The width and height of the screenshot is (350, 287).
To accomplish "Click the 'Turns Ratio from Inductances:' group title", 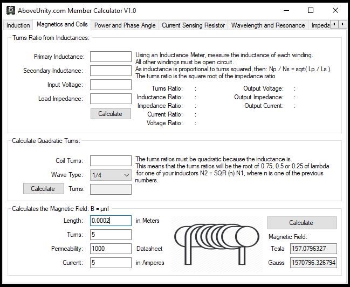I will 51,38.
